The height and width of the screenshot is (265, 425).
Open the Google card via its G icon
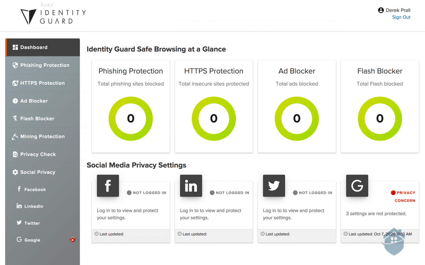357,185
